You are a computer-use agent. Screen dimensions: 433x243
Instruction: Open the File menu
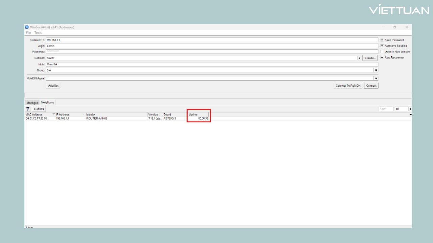(28, 33)
